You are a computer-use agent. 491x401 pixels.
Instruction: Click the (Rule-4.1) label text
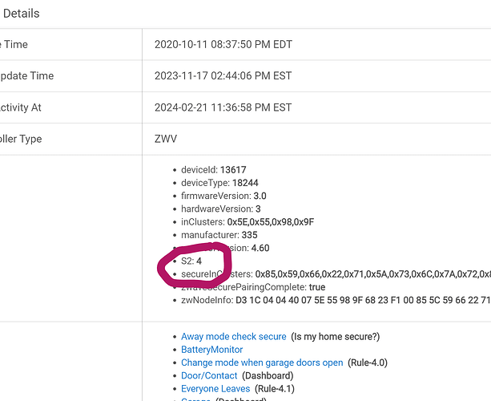[275, 389]
